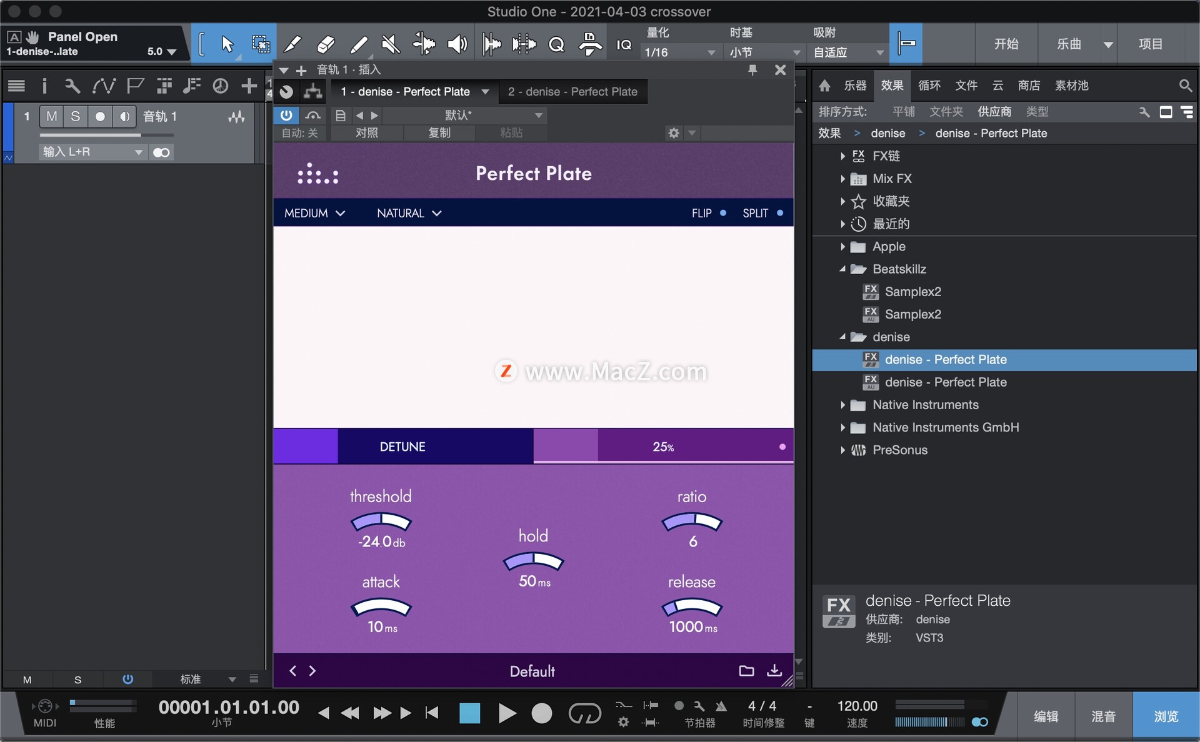Adjust the ratio knob

click(x=692, y=522)
